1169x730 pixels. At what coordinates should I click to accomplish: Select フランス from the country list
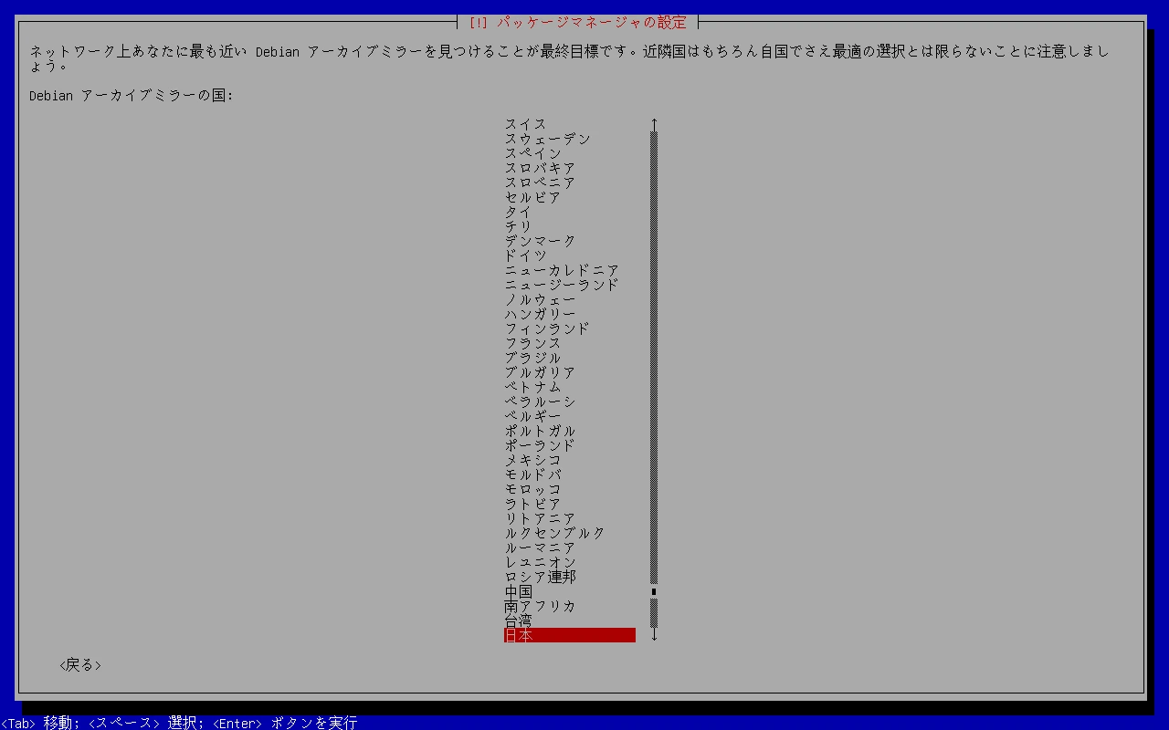(532, 343)
